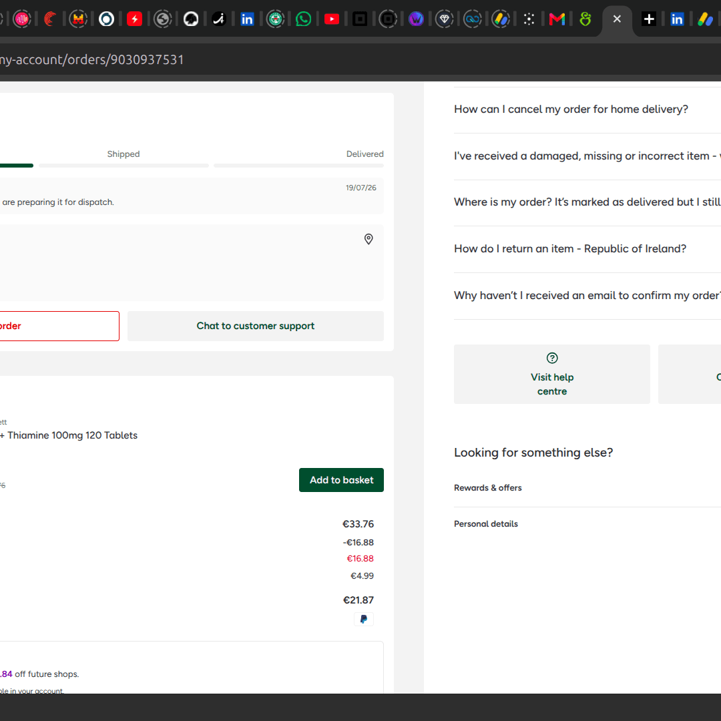Screen dimensions: 721x721
Task: Open Personal details link
Action: click(485, 524)
